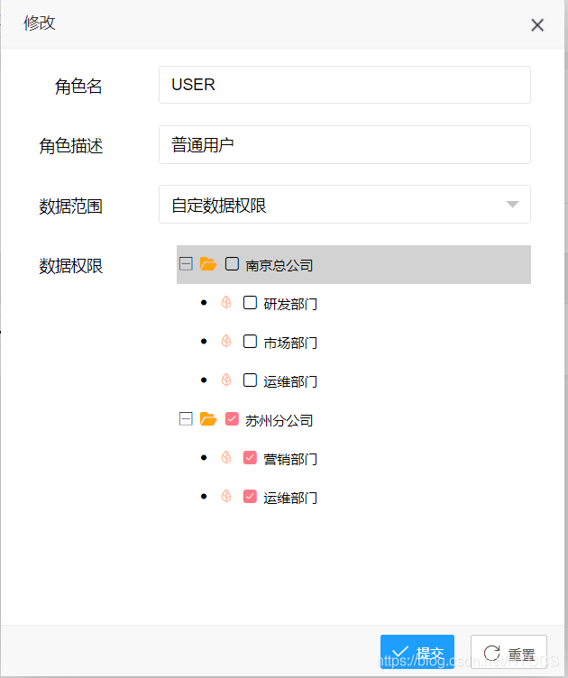Screen dimensions: 568x678
Task: Click the leaf icon beside 运维部门 under 苏州分公司
Action: coord(226,497)
